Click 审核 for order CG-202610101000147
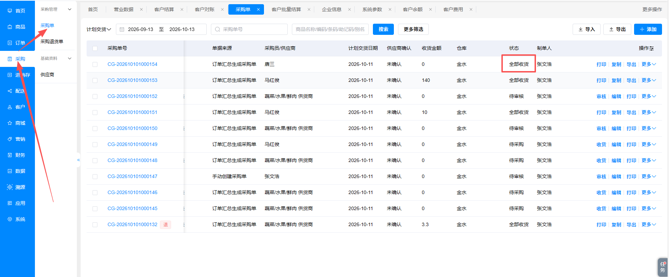Viewport: 669px width, 277px height. [601, 177]
